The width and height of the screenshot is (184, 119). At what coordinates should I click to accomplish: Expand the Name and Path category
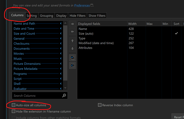click(x=37, y=24)
